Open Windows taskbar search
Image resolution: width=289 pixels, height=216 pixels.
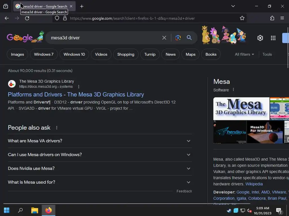tap(20, 210)
